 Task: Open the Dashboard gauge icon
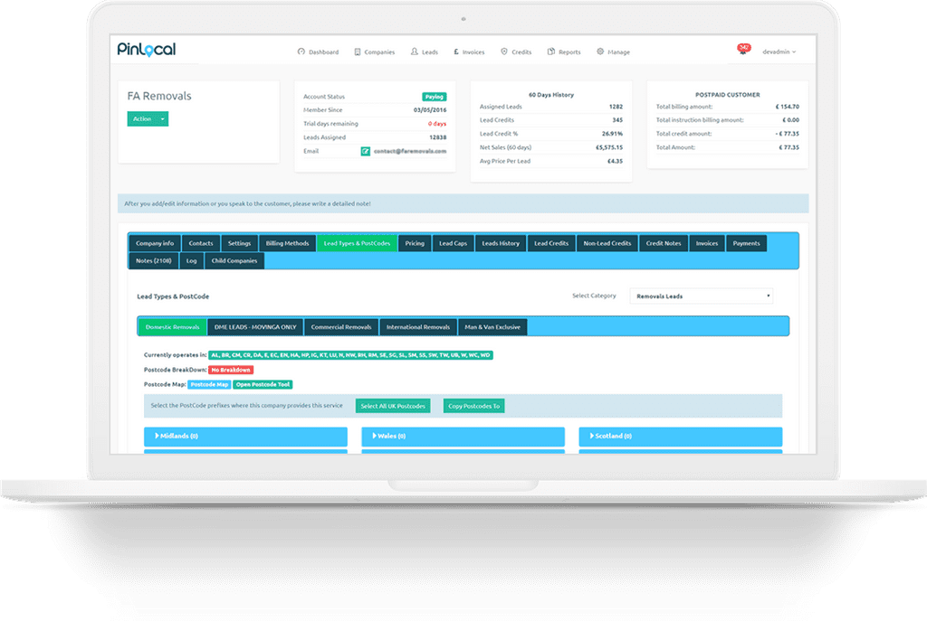(x=301, y=52)
